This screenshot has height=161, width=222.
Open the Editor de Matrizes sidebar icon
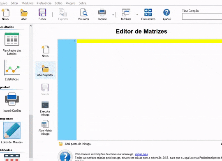[x=12, y=131]
